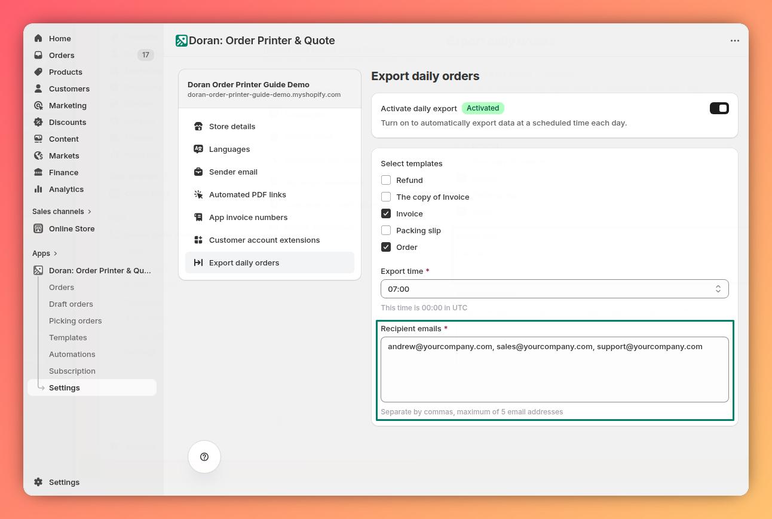Click the Export daily orders arrow icon

click(x=198, y=262)
